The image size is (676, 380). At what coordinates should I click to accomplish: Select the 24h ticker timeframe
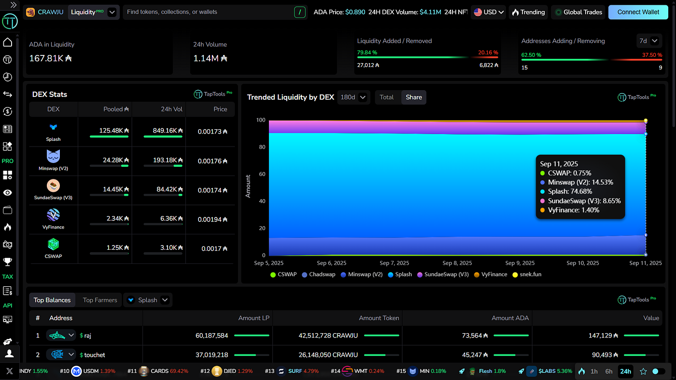tap(625, 371)
